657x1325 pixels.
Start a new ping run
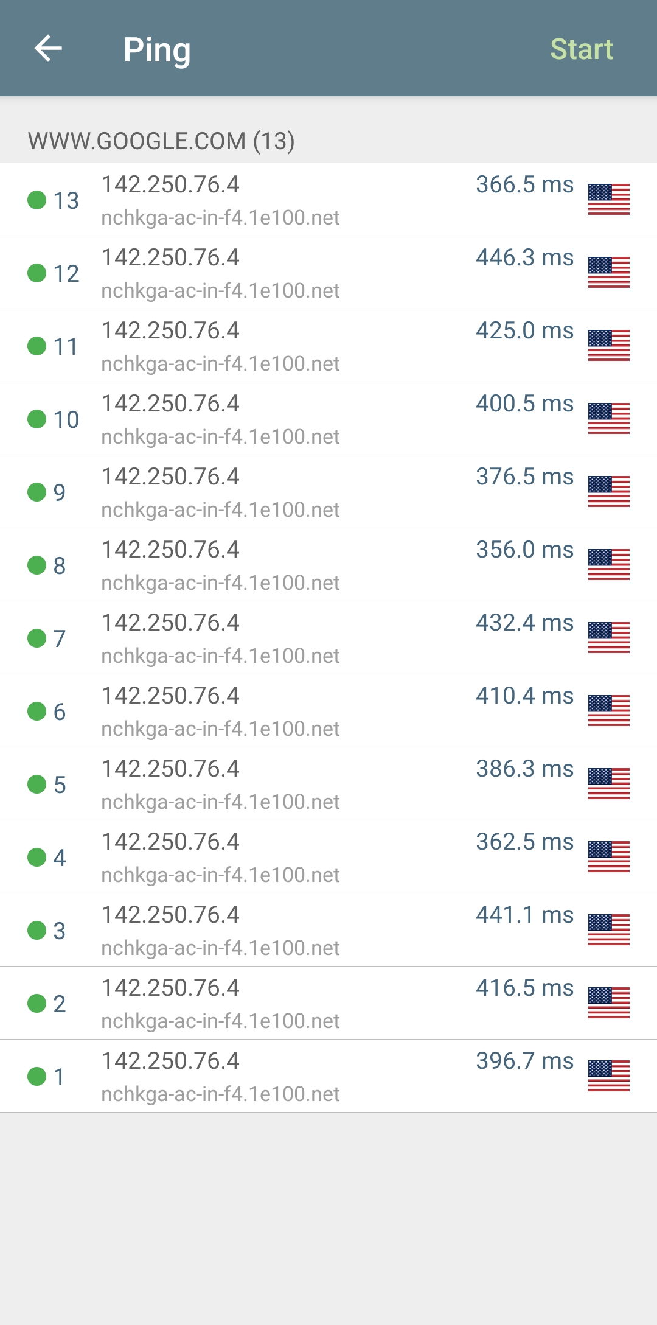[x=582, y=49]
